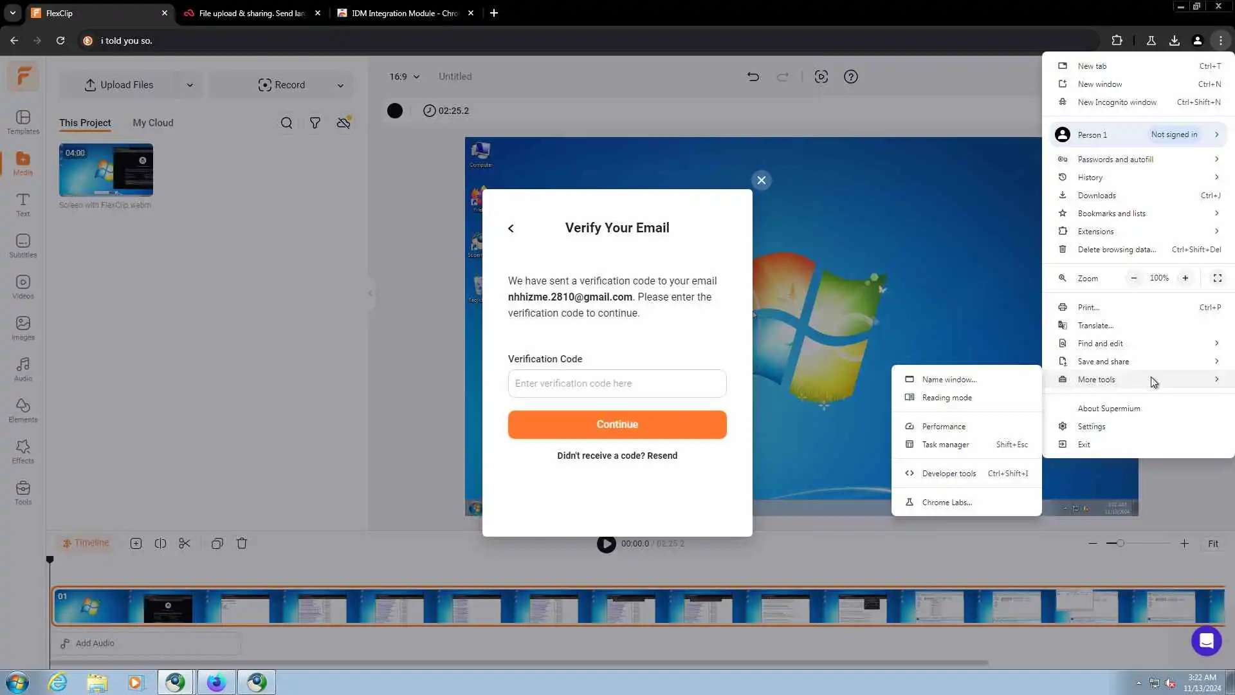1235x695 pixels.
Task: Click the delete trash icon in timeline toolbar
Action: (242, 543)
